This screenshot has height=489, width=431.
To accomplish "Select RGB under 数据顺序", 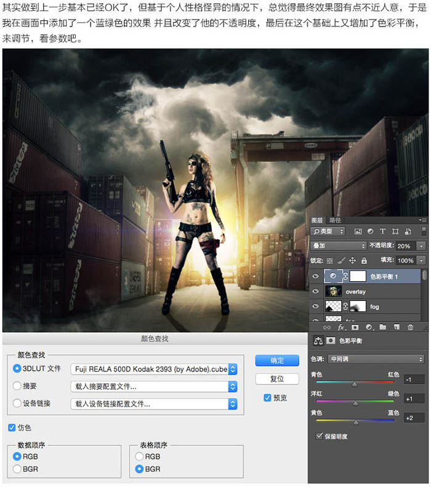I will (x=17, y=456).
